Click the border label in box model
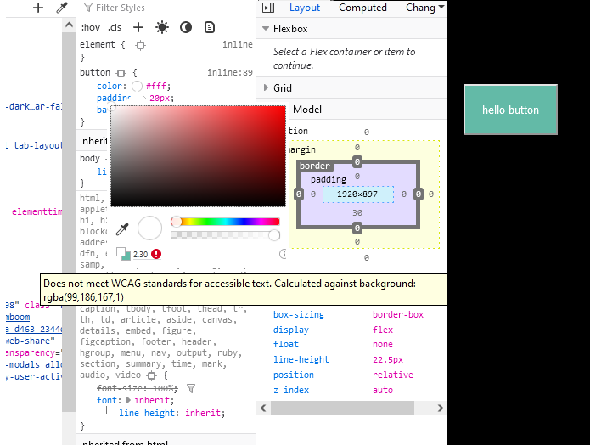This screenshot has height=445, width=590. point(315,166)
